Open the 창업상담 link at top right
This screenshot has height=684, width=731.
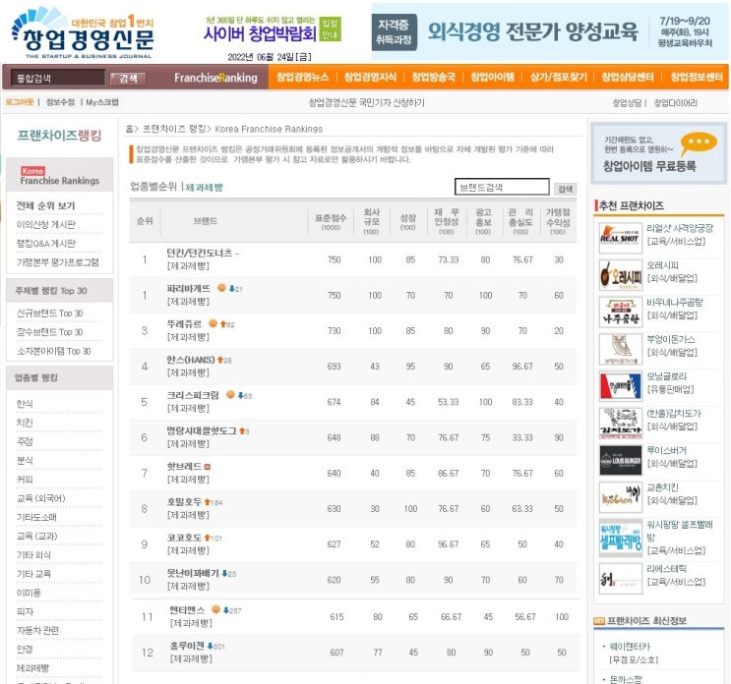[627, 103]
